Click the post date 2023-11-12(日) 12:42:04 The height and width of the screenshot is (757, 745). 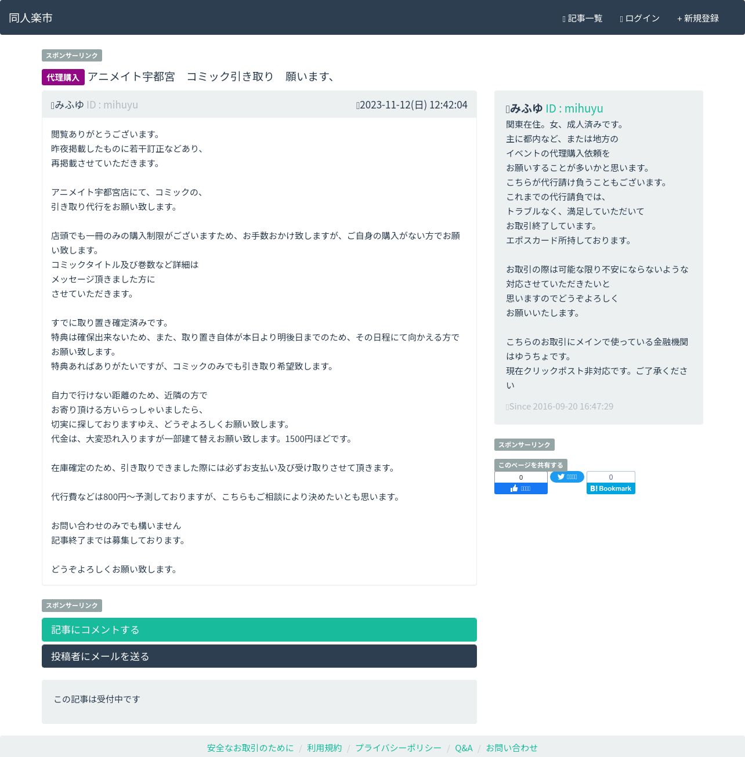click(x=412, y=104)
